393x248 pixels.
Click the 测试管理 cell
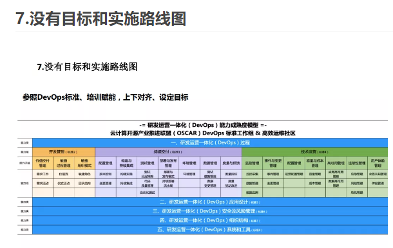[x=148, y=163]
